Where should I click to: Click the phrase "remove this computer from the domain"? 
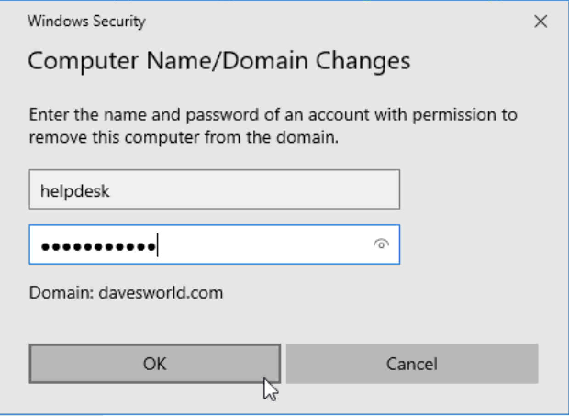[x=183, y=137]
